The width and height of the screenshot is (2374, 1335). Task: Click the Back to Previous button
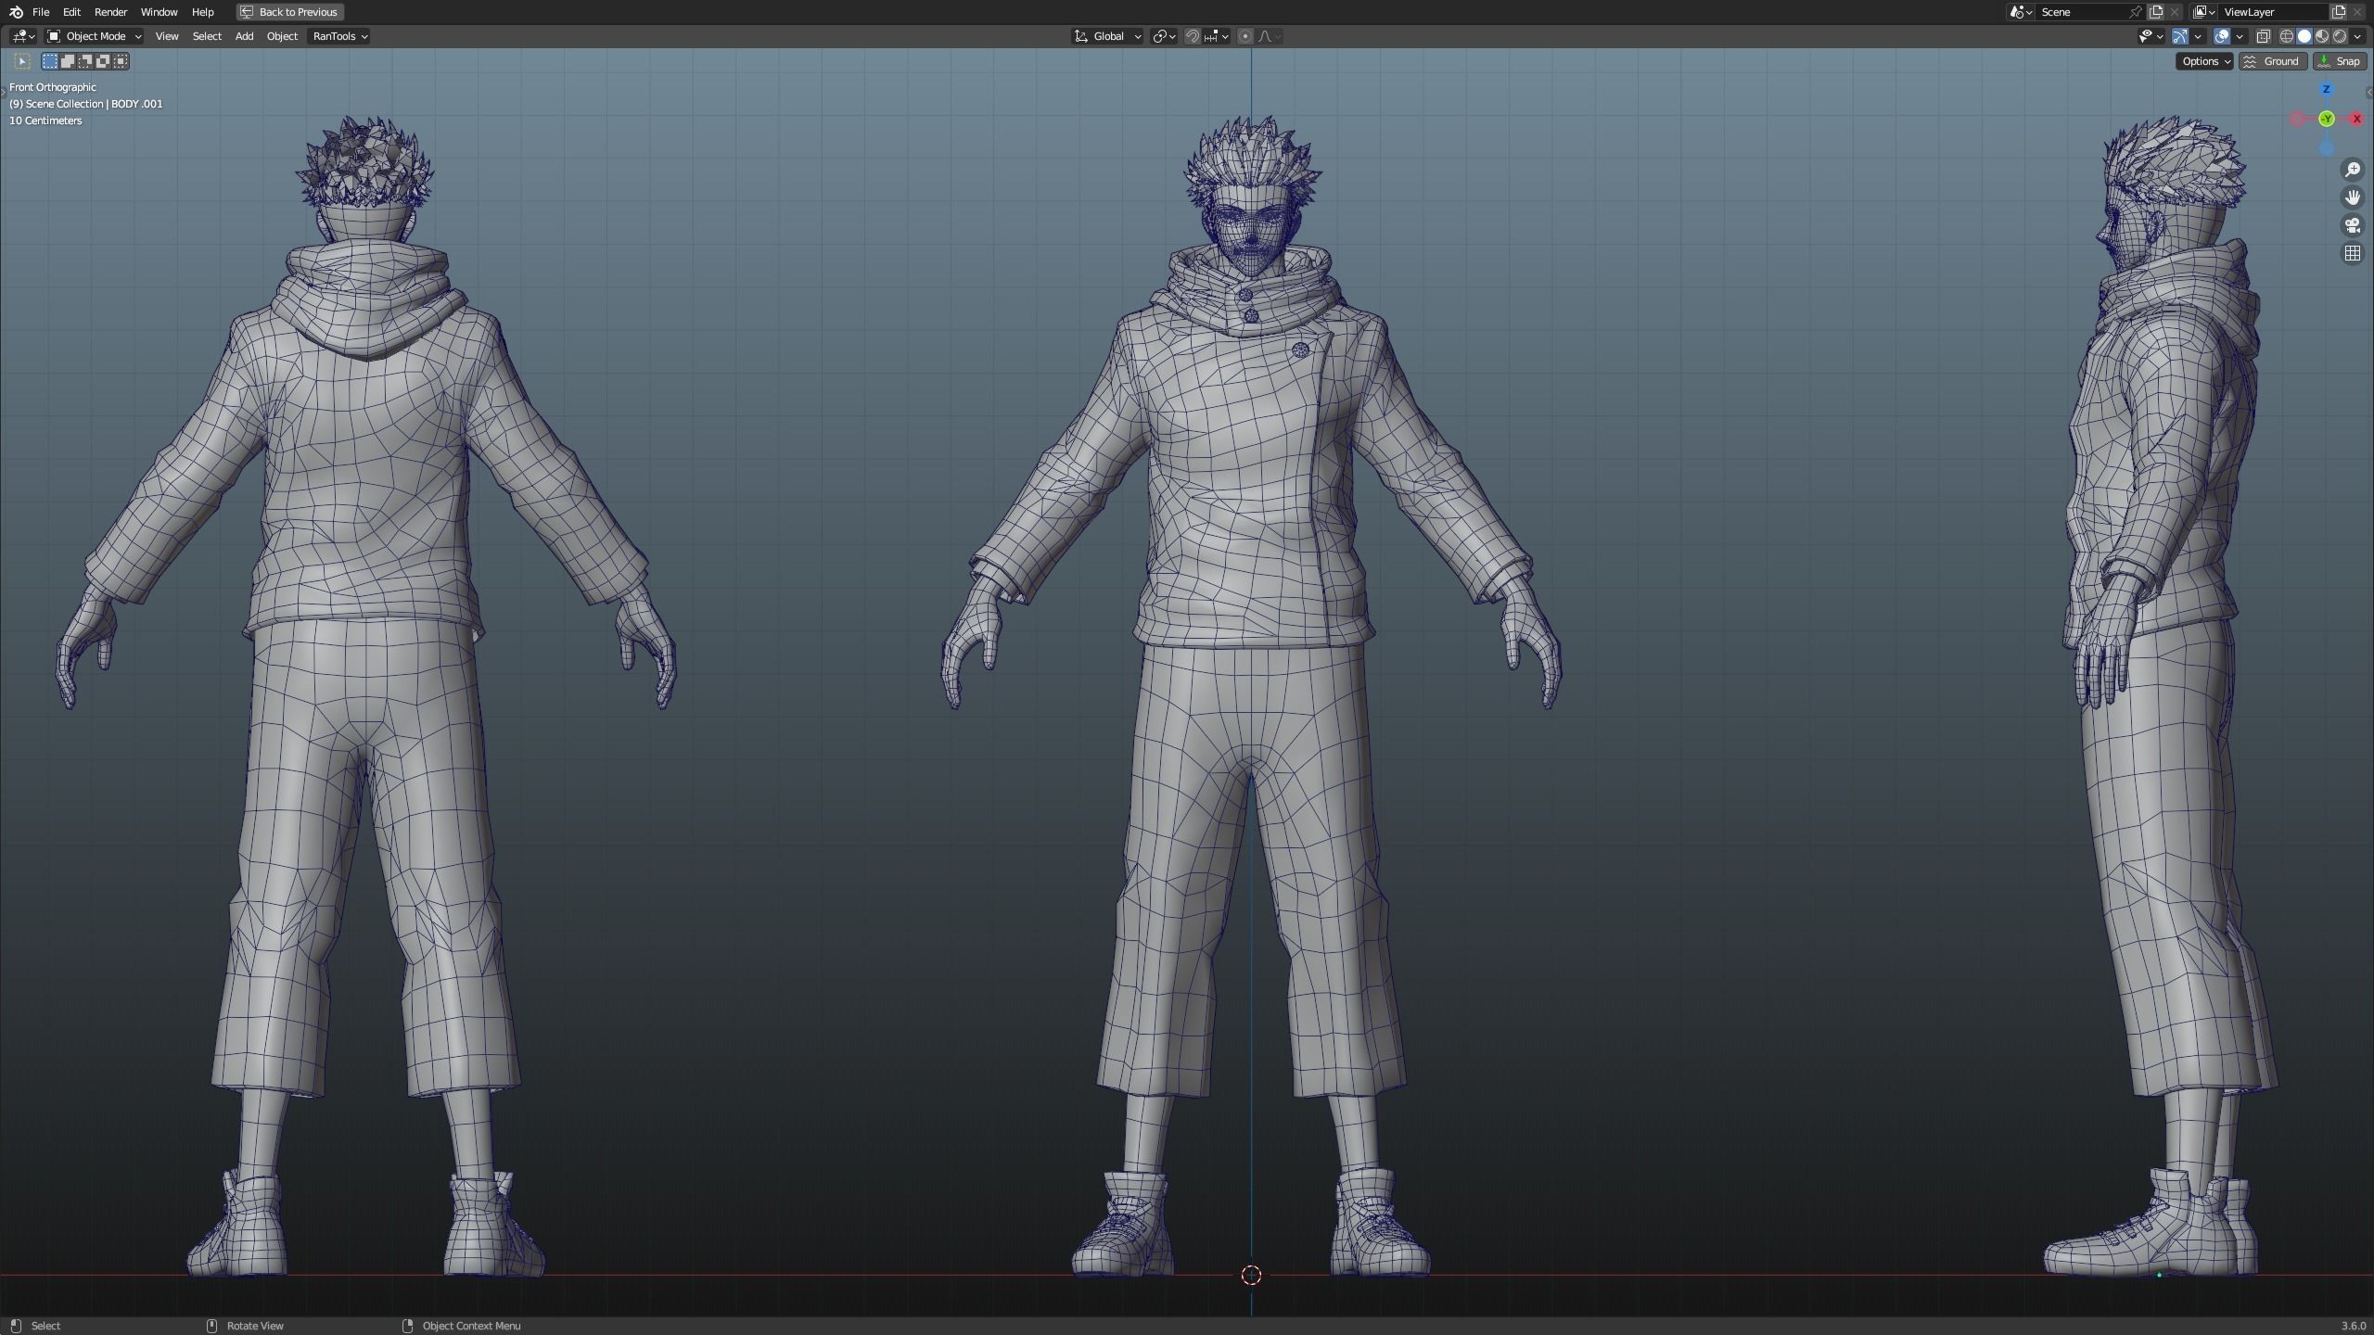click(290, 12)
